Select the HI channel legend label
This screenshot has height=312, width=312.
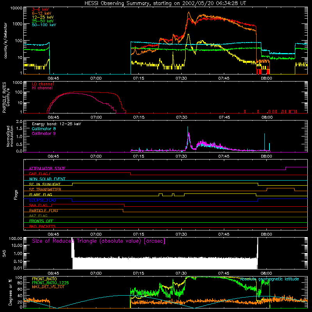click(x=43, y=88)
